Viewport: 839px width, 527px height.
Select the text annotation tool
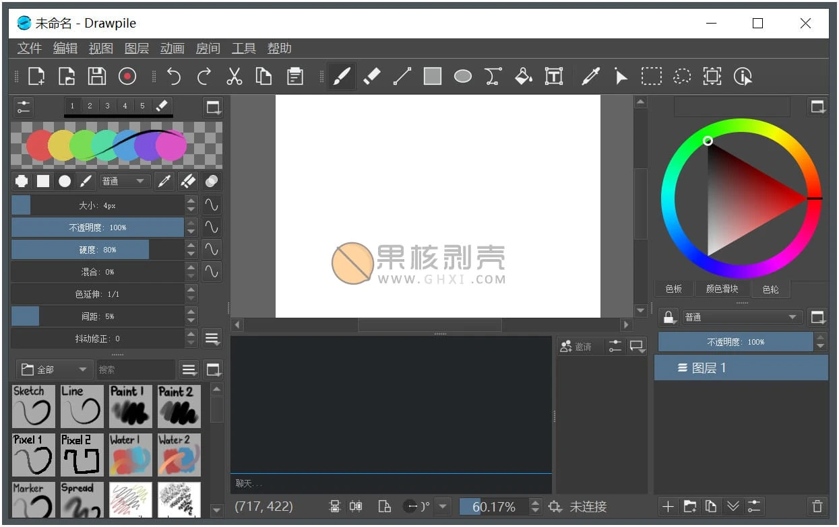tap(554, 76)
